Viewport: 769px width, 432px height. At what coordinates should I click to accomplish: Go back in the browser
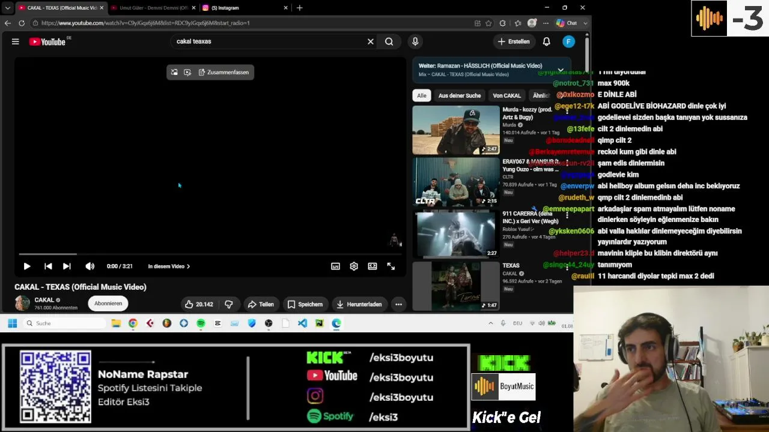pyautogui.click(x=7, y=23)
